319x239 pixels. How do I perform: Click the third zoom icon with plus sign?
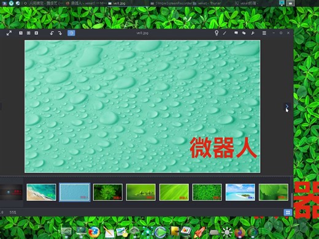point(36,33)
